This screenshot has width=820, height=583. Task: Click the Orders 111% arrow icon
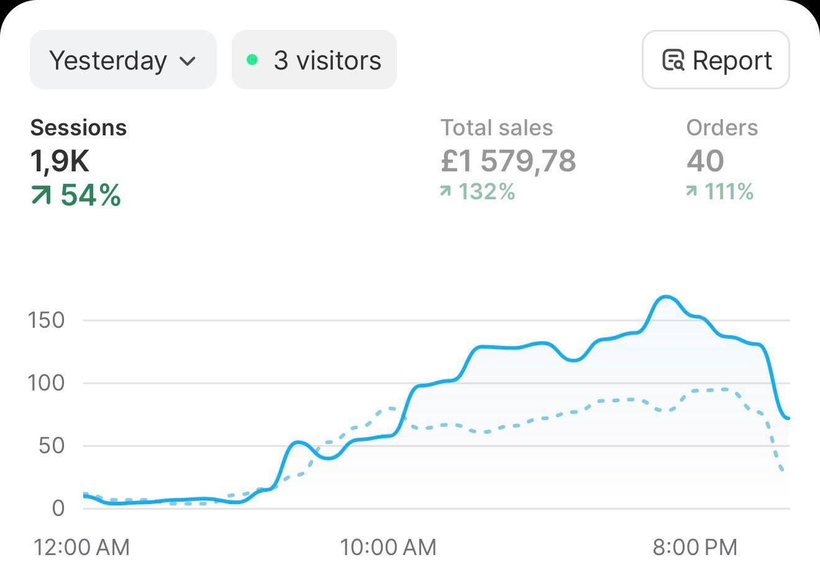691,192
